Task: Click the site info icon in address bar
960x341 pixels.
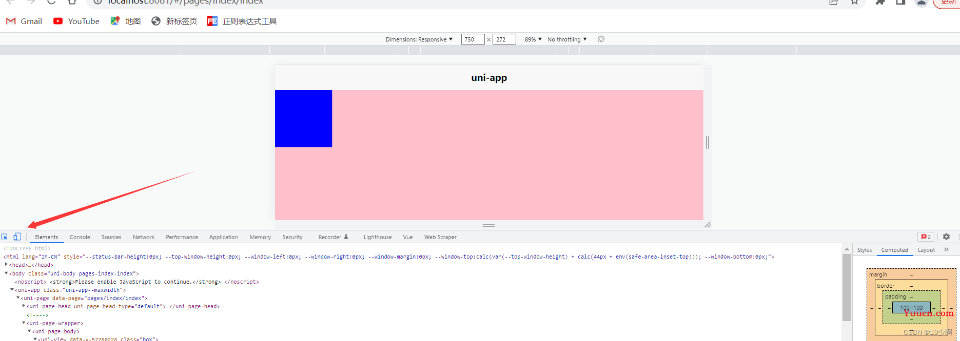Action: coord(97,2)
